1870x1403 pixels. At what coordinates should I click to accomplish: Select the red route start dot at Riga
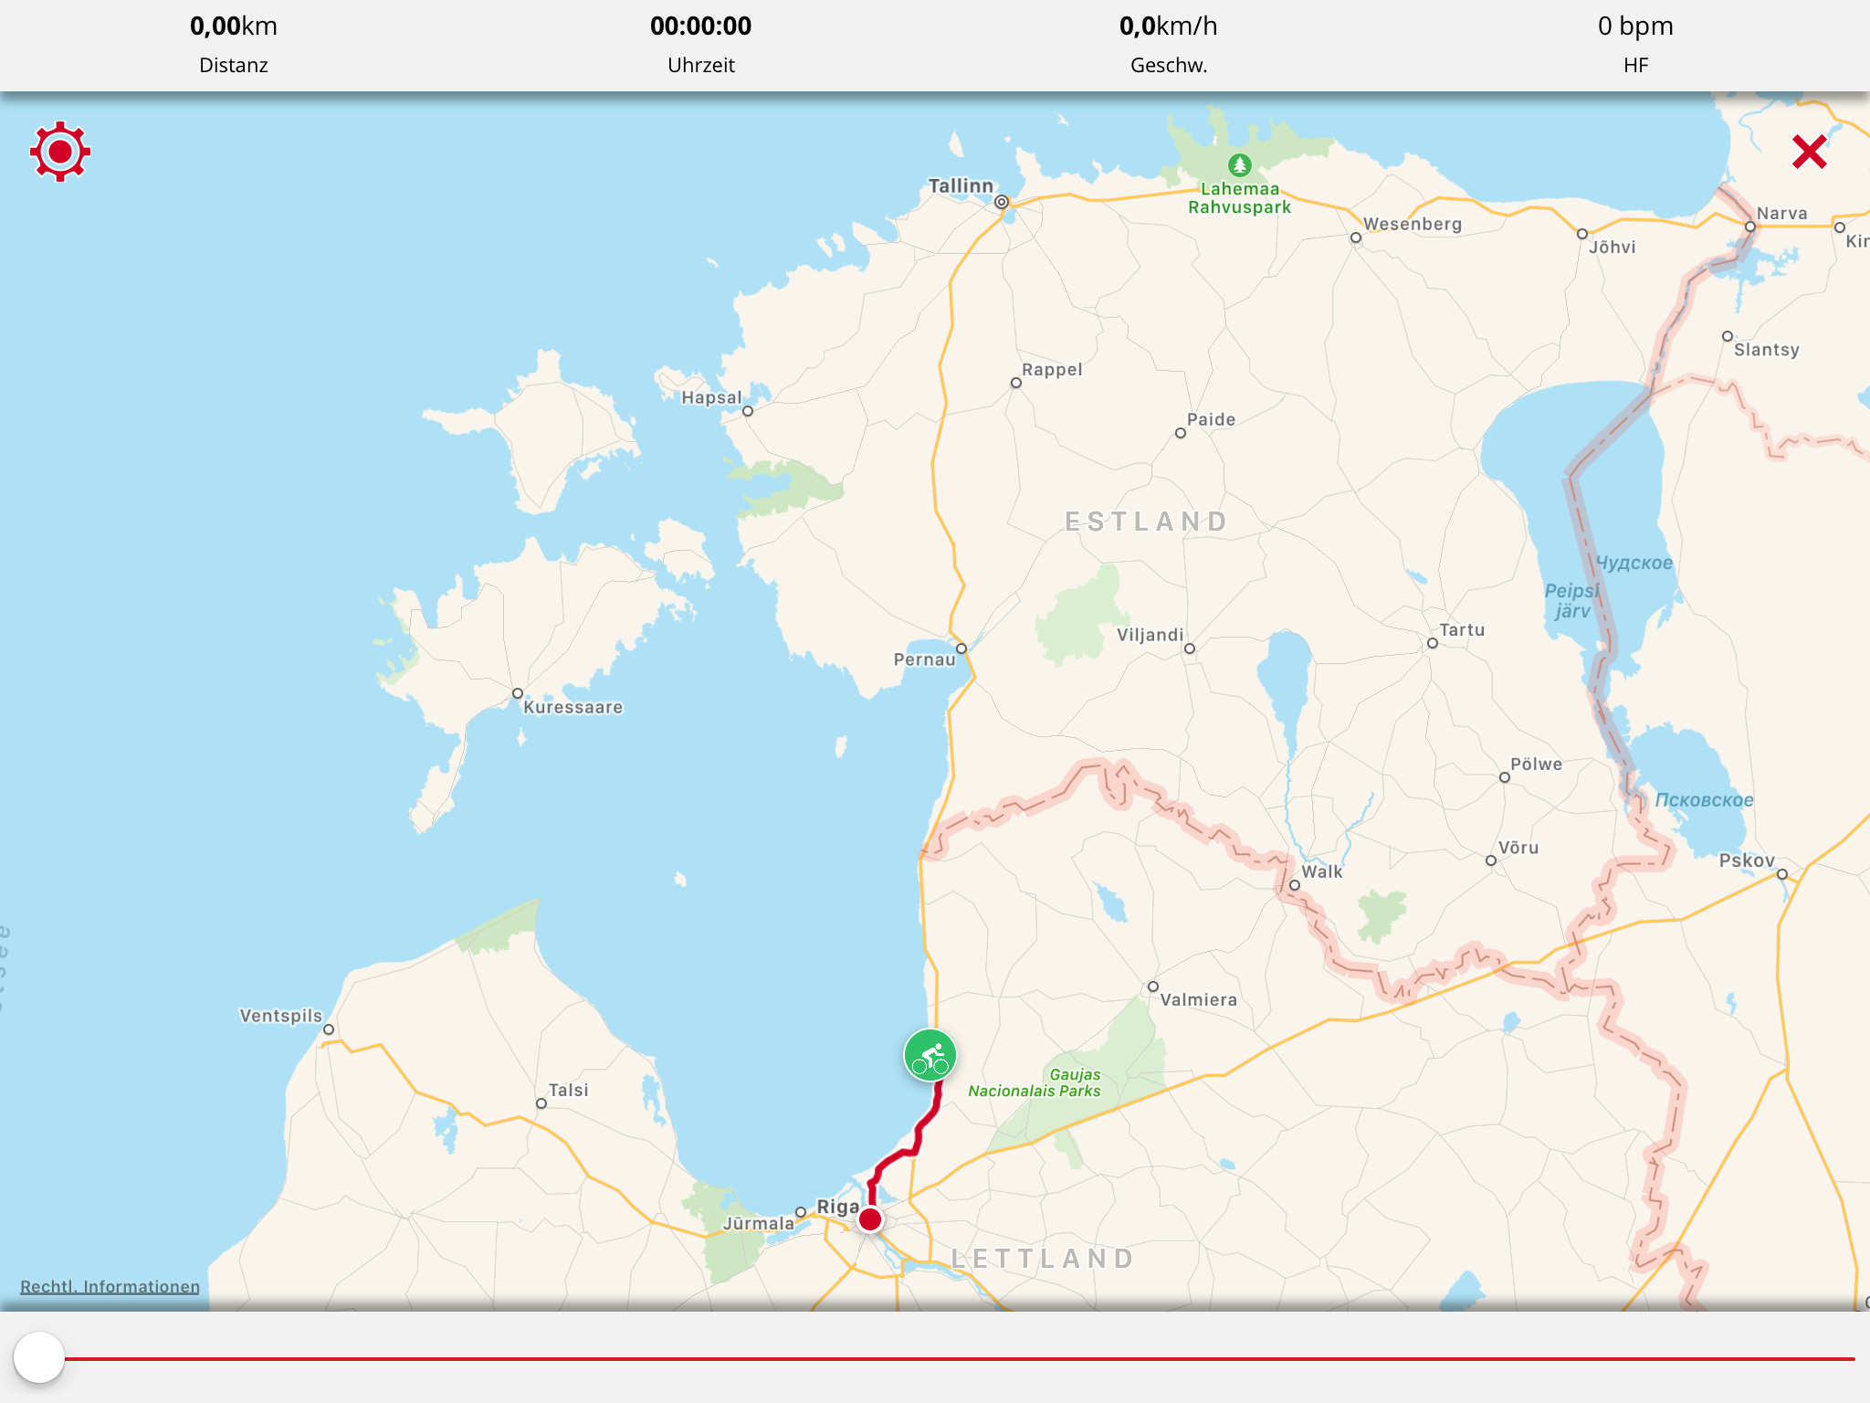[870, 1219]
